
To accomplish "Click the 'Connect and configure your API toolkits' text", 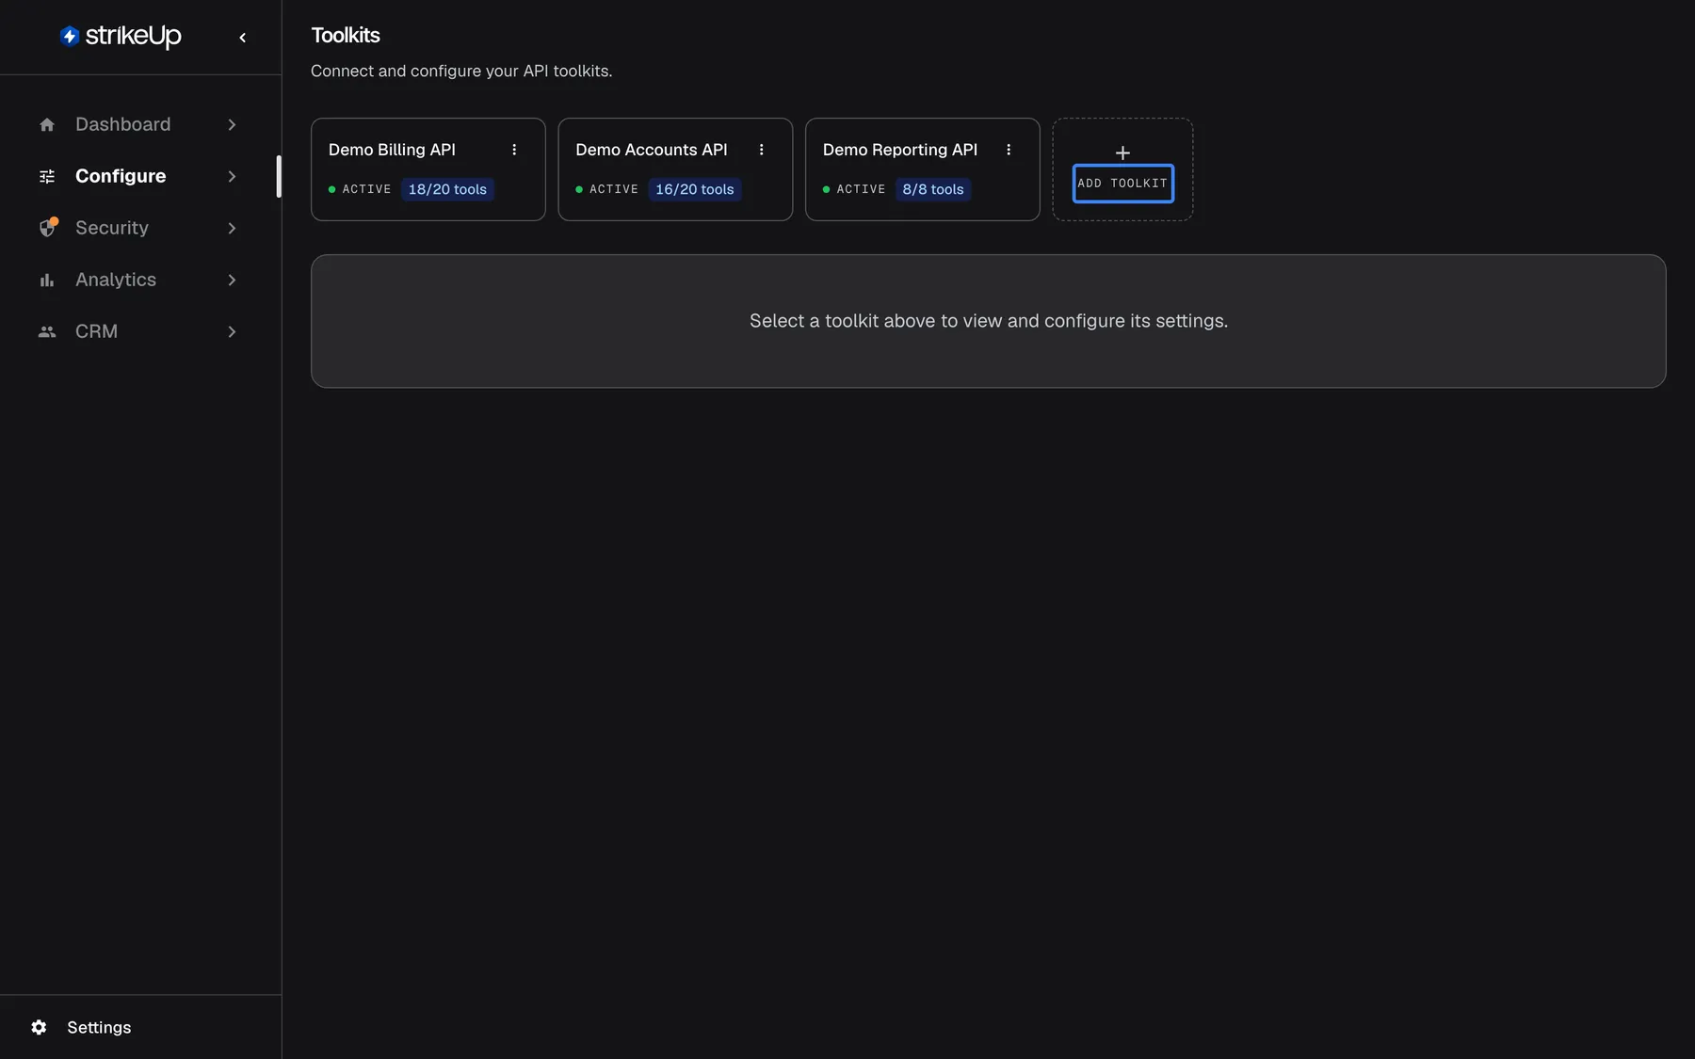I will 461,71.
